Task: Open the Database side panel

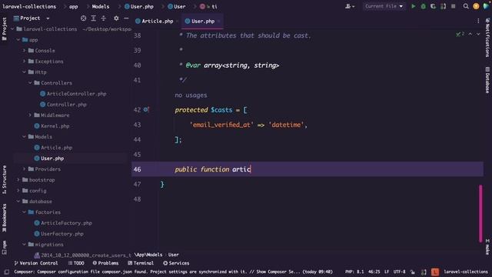Action: [x=487, y=80]
